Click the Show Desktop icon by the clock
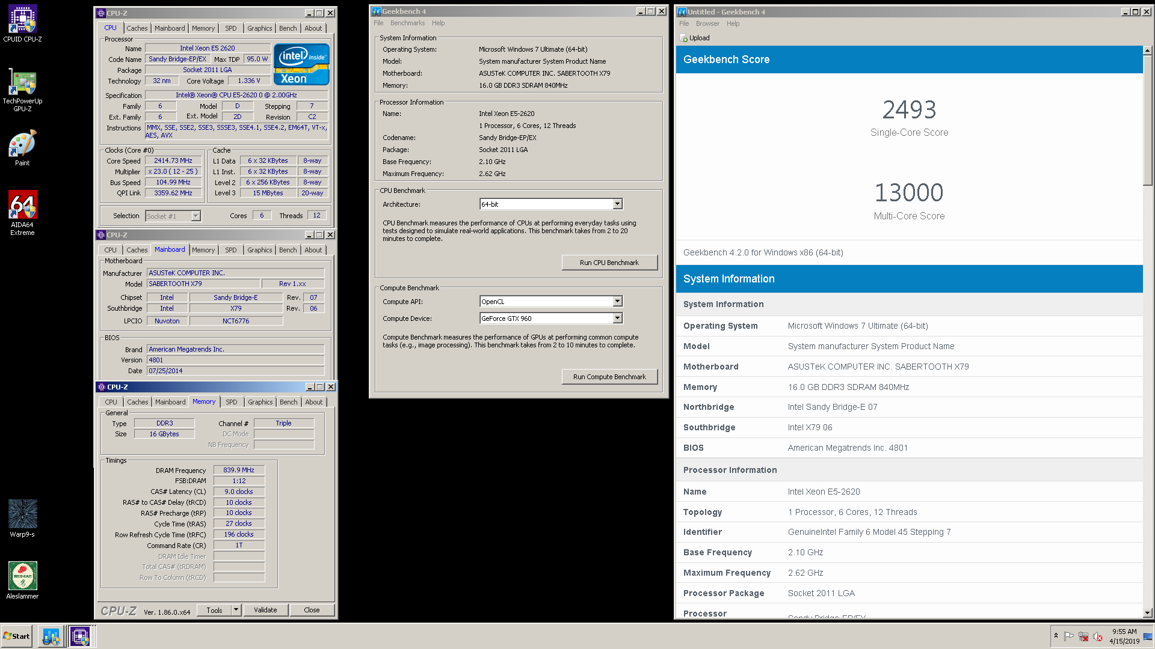This screenshot has width=1155, height=649. pos(1148,636)
